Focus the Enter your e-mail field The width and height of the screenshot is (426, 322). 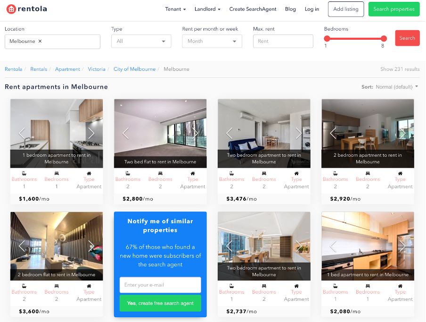[x=160, y=285]
